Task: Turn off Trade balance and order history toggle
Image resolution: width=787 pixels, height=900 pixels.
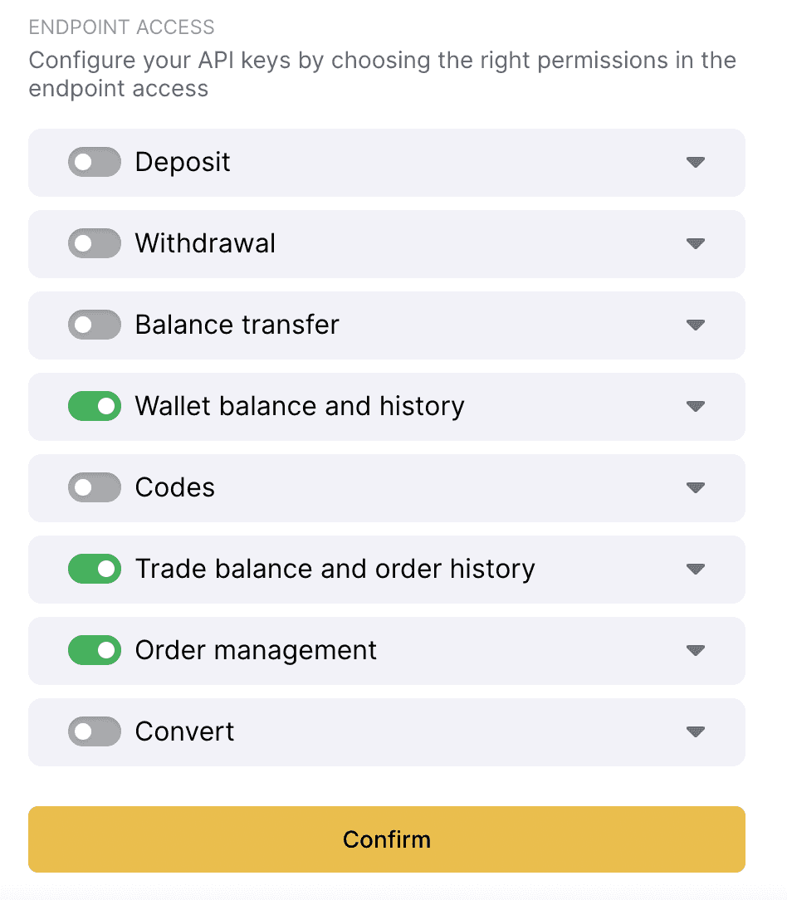Action: pos(94,569)
